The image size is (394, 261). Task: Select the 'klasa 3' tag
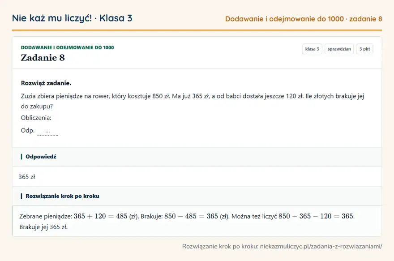(312, 49)
